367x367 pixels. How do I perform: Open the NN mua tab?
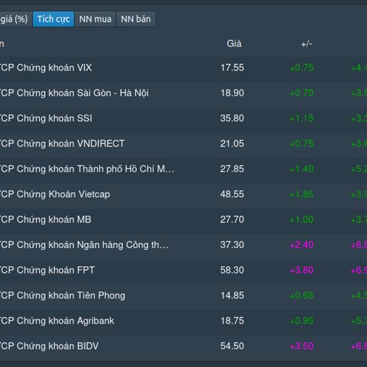coord(95,19)
